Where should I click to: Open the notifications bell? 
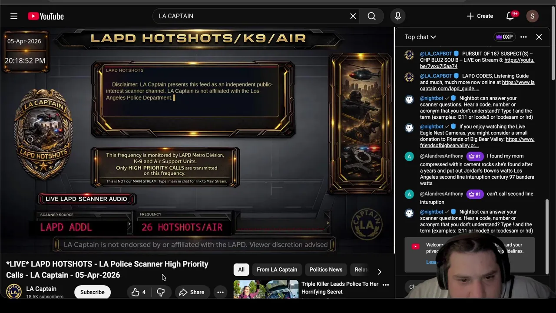click(510, 16)
